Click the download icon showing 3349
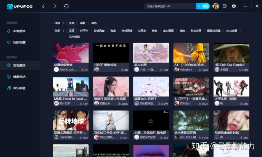Image resolution: width=262 pixels, height=157 pixels. 200,70
